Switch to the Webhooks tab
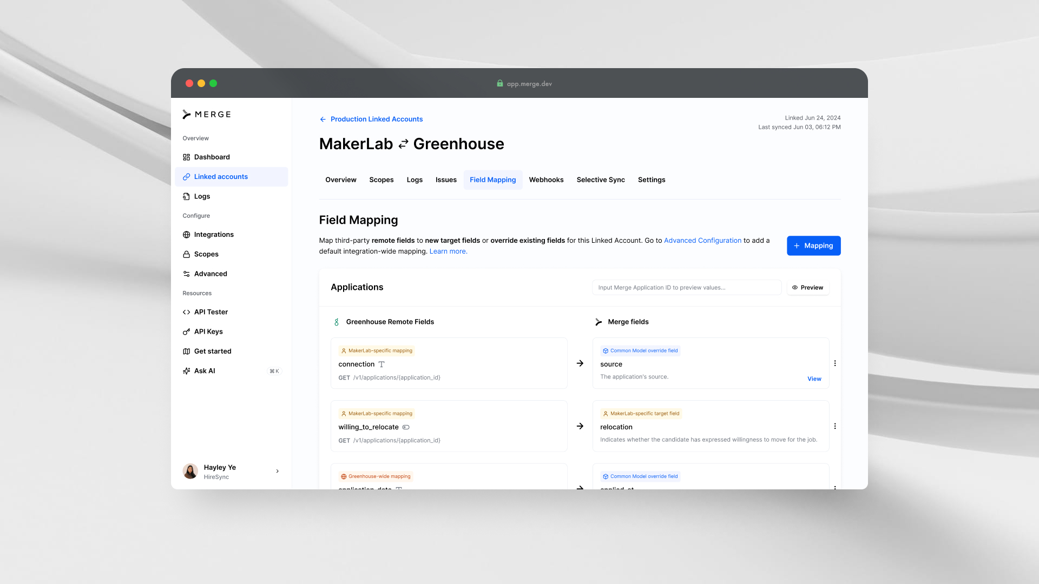1039x584 pixels. [546, 180]
